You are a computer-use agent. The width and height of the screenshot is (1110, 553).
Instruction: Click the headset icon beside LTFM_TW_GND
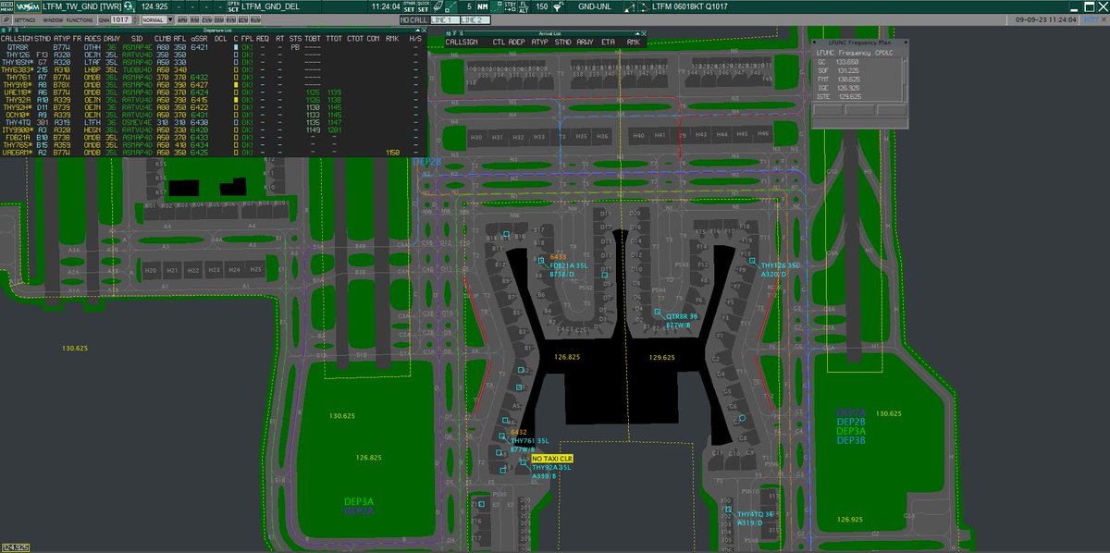point(128,6)
